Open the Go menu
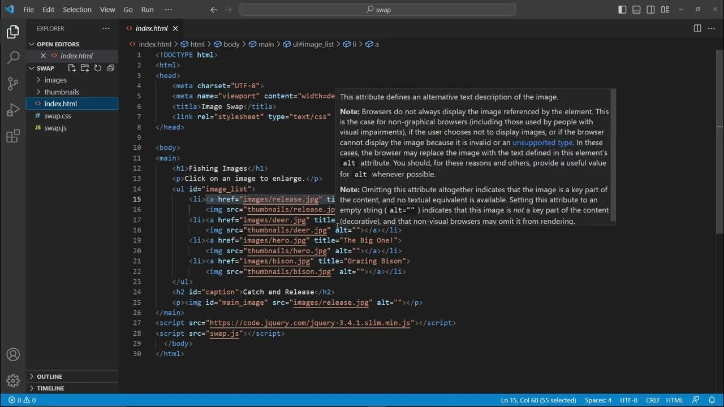 (x=128, y=10)
